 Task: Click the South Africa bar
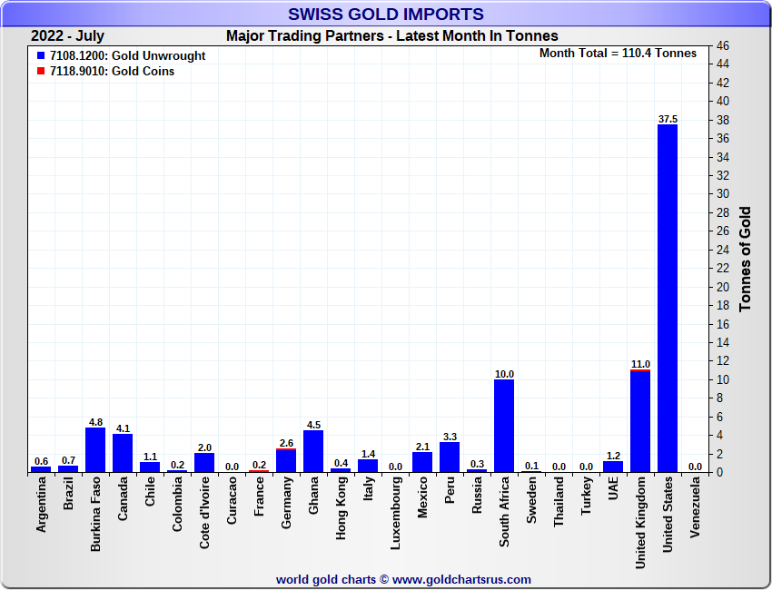click(504, 426)
